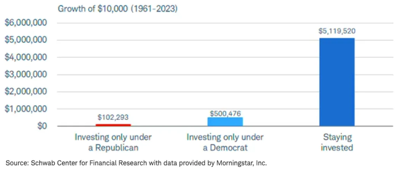Click the Staying invested axis label
The width and height of the screenshot is (398, 171).
337,142
